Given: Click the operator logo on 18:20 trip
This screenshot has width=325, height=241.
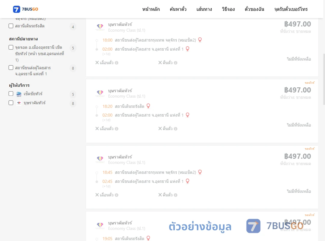Looking at the screenshot, I should coord(100,93).
